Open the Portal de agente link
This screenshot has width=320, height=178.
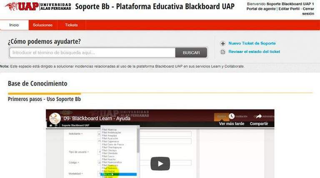pyautogui.click(x=261, y=9)
